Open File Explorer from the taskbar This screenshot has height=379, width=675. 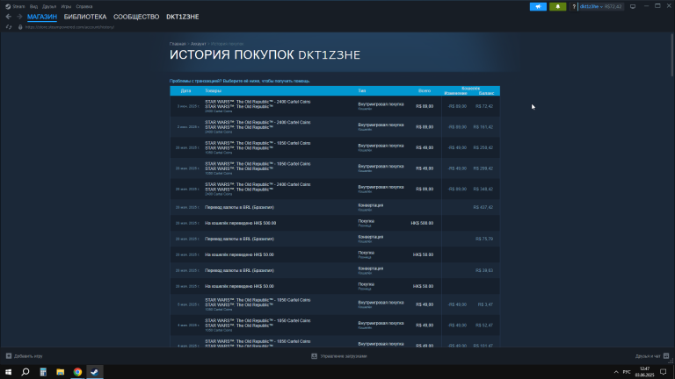click(x=61, y=372)
